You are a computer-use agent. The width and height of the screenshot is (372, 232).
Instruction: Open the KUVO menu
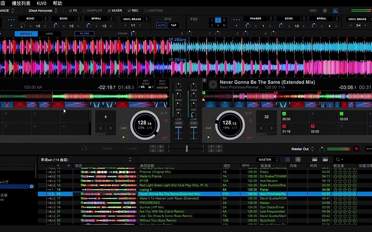42,3
